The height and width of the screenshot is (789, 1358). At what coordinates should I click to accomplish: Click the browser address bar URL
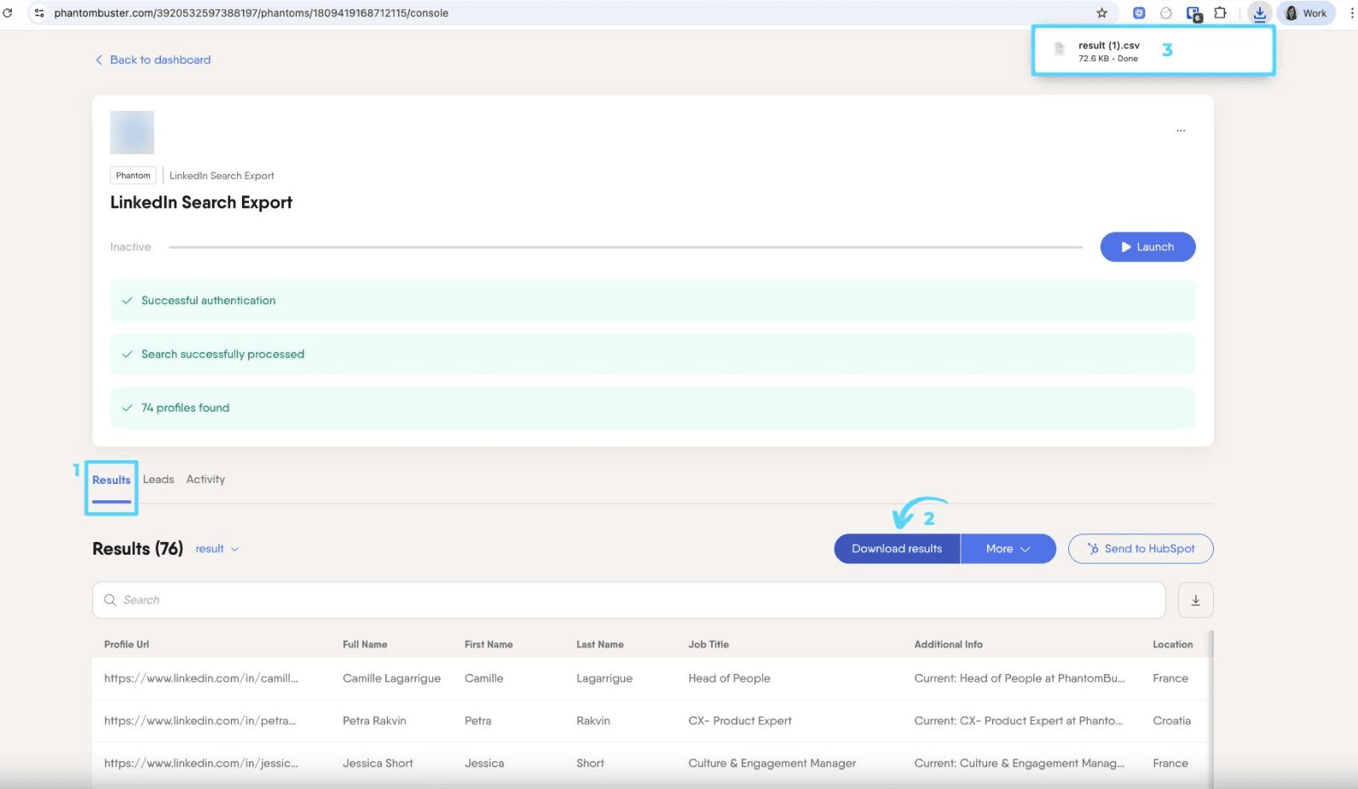(x=251, y=13)
